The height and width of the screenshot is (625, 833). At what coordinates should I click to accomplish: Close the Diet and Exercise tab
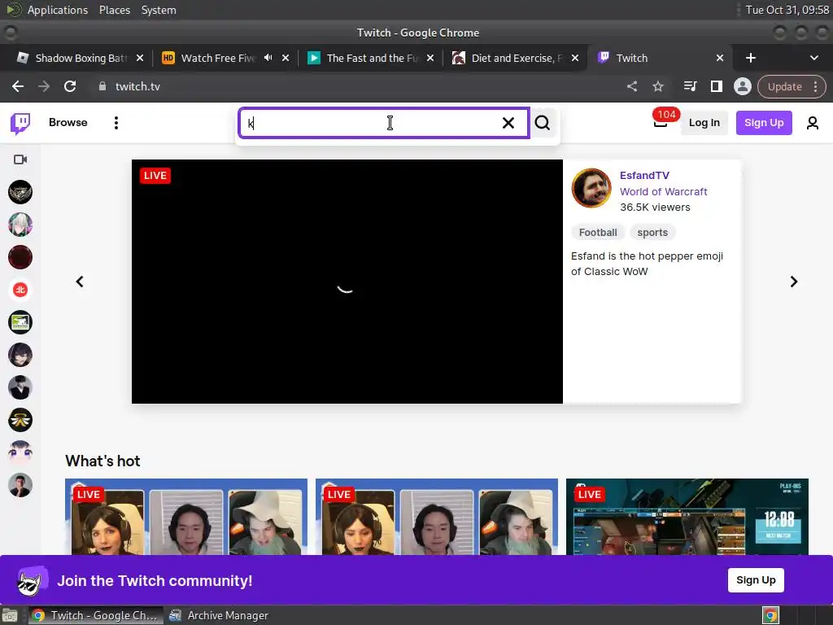(x=575, y=58)
